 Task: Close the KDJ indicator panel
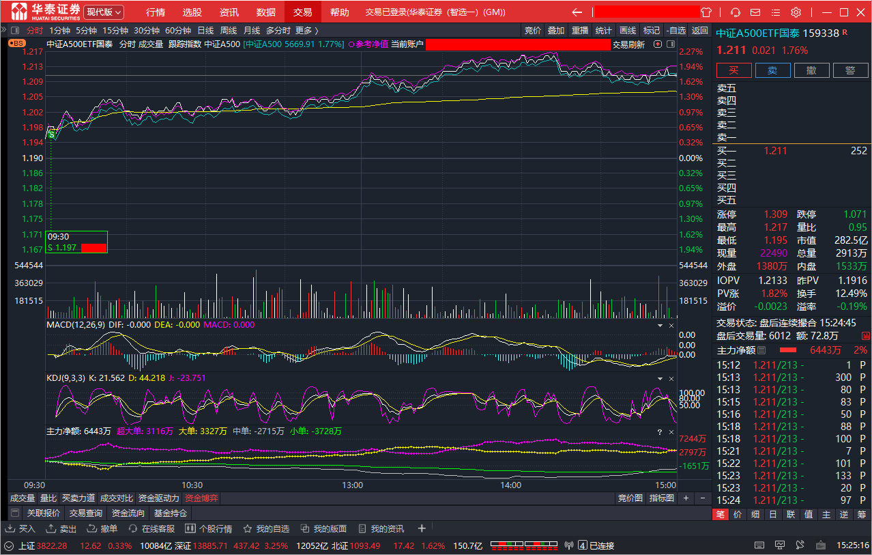pos(671,378)
